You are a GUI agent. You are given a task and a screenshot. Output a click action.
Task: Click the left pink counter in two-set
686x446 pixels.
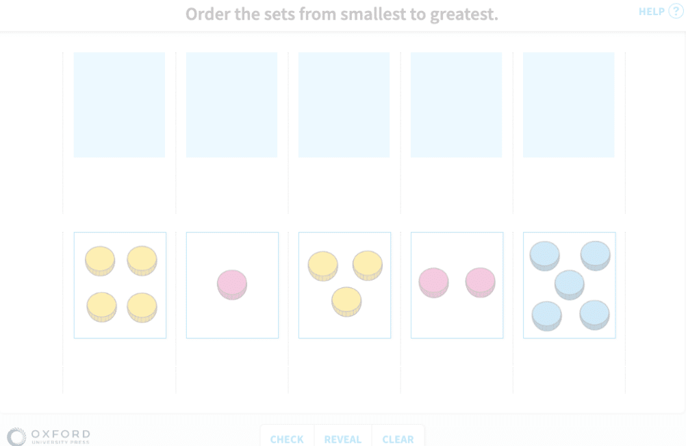[x=433, y=282]
